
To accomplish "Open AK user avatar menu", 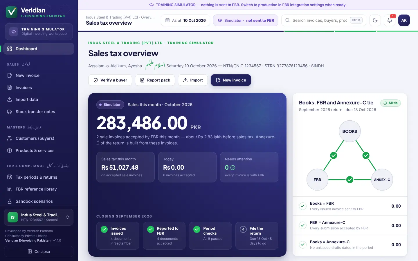I will click(x=404, y=20).
